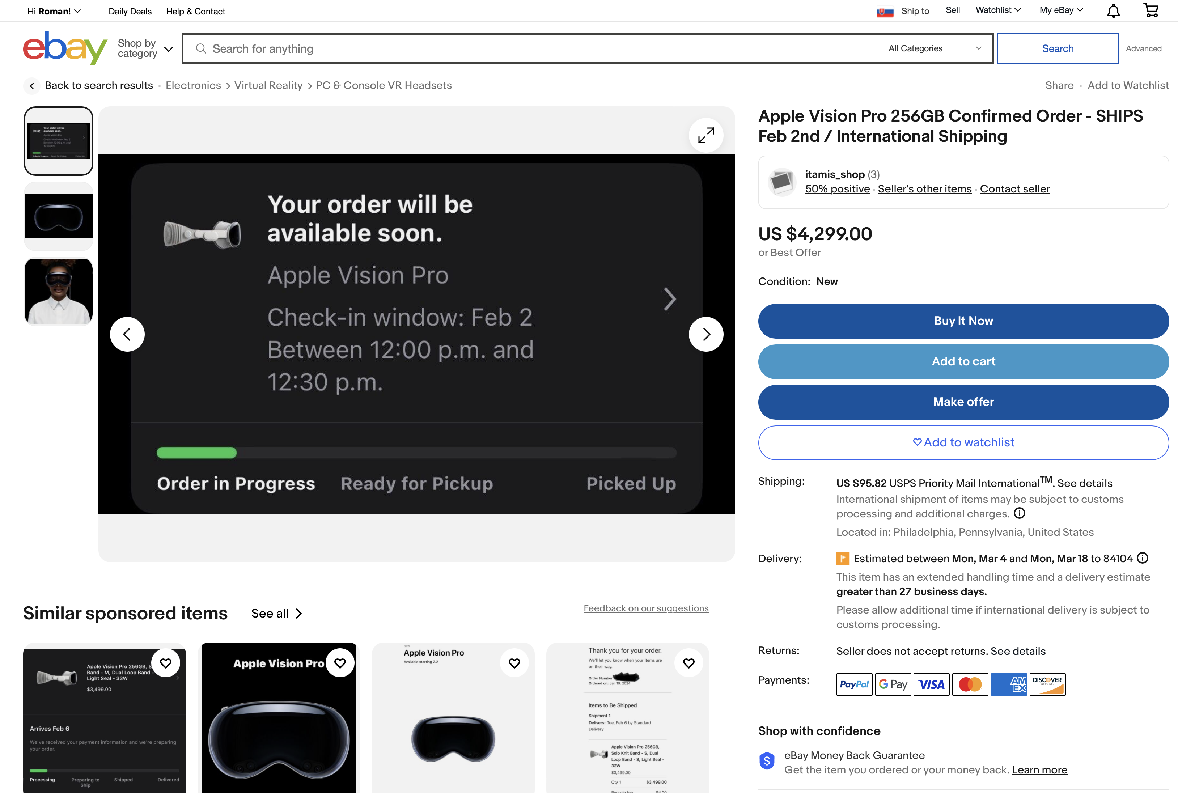The image size is (1178, 793).
Task: Click the previous image arrow in the gallery
Action: tap(127, 334)
